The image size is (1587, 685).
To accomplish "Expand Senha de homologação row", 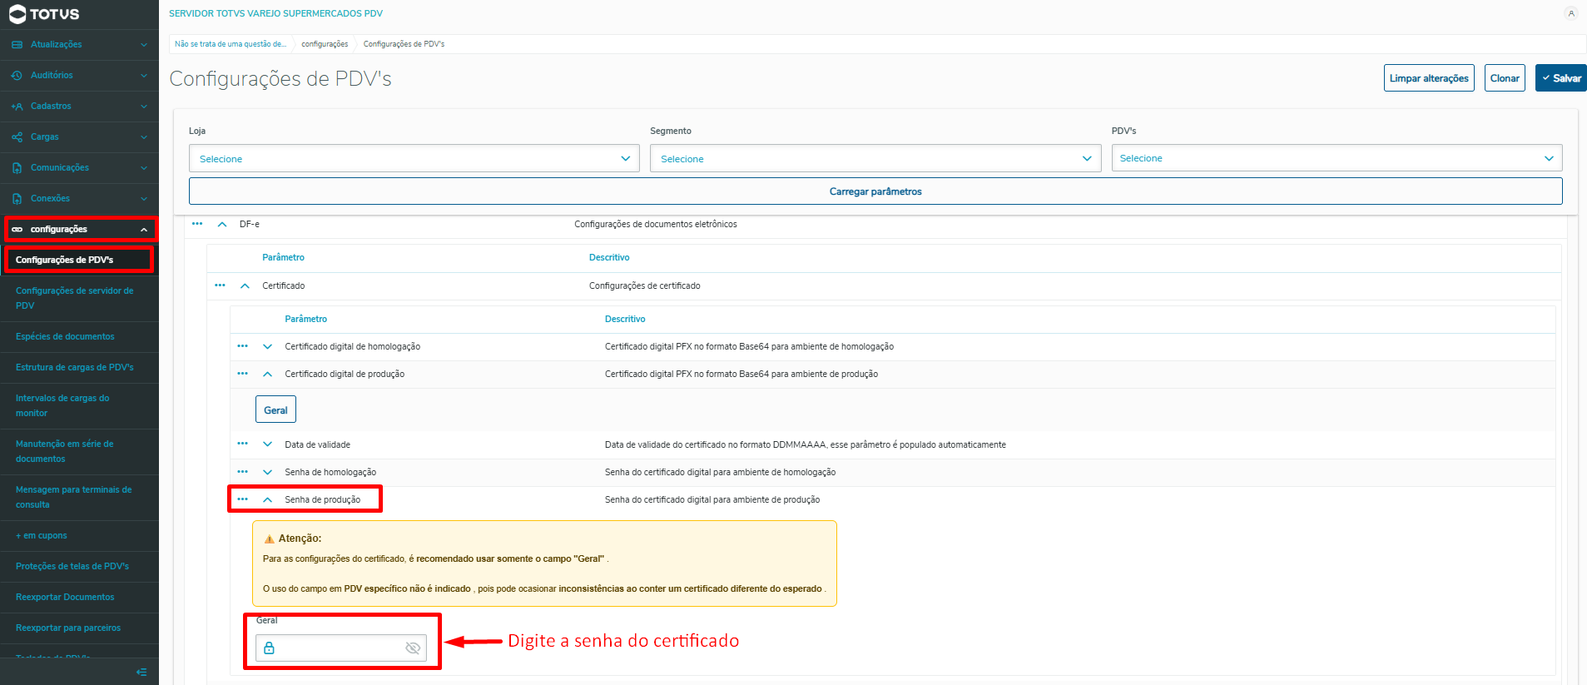I will [267, 472].
